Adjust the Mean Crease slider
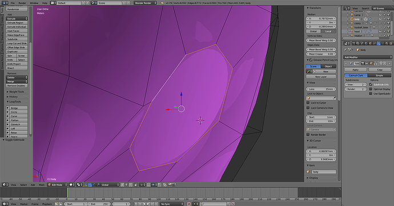 321,54
